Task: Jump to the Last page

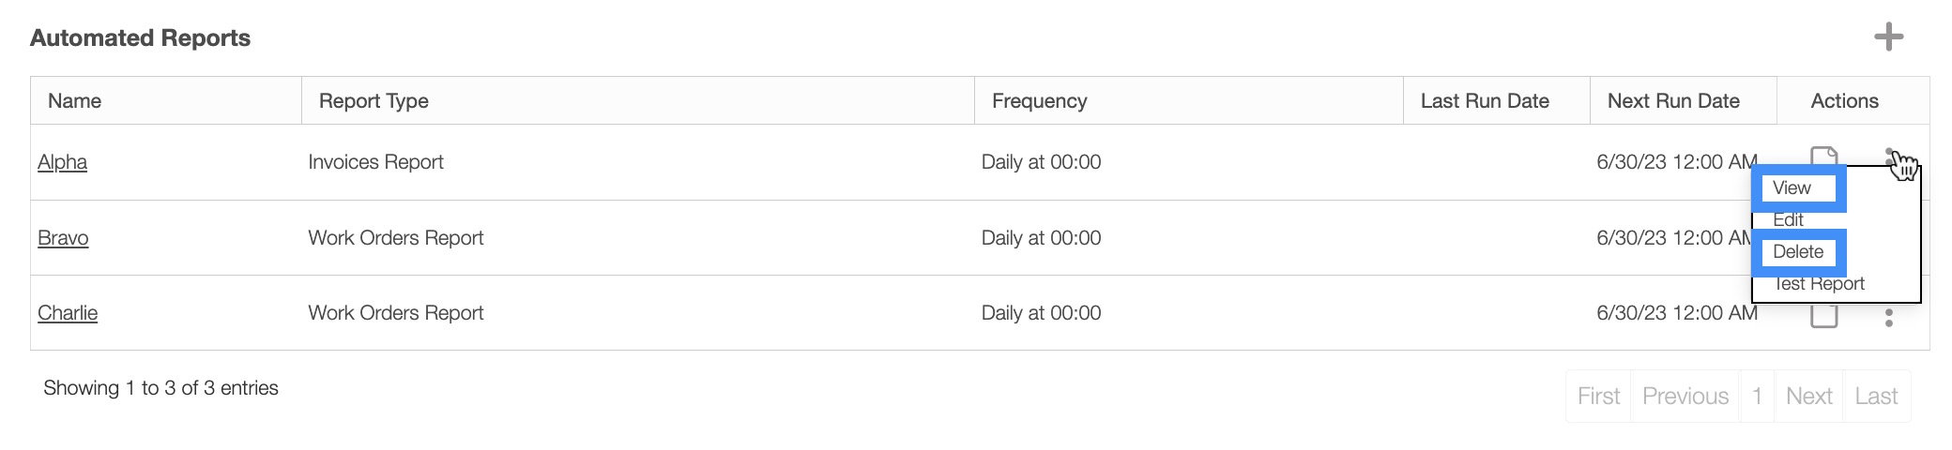Action: click(1876, 397)
